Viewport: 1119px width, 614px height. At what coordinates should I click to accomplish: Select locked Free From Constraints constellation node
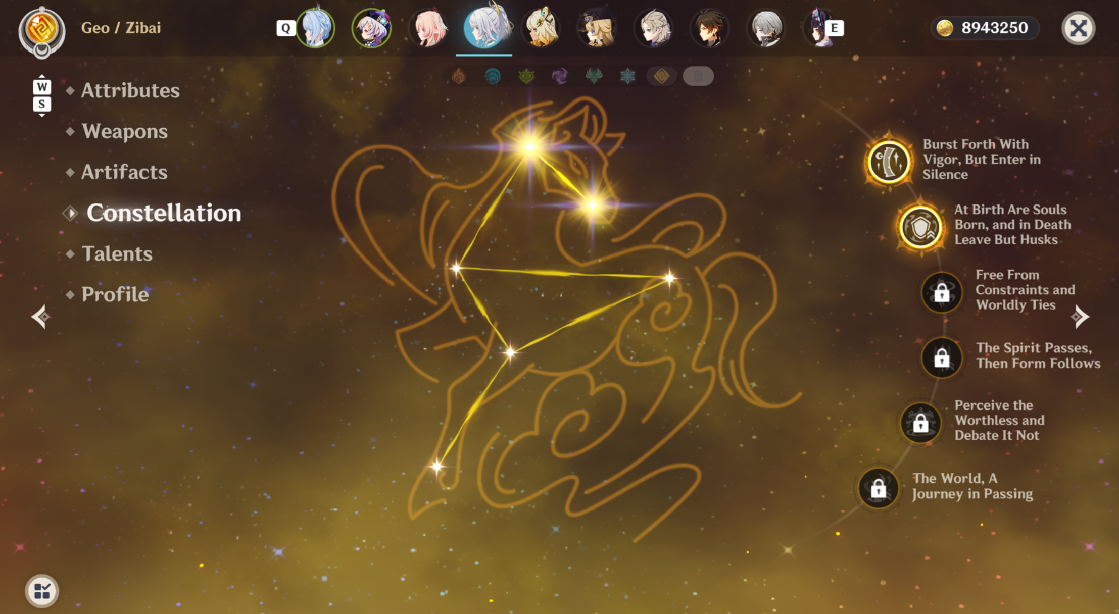click(x=942, y=292)
